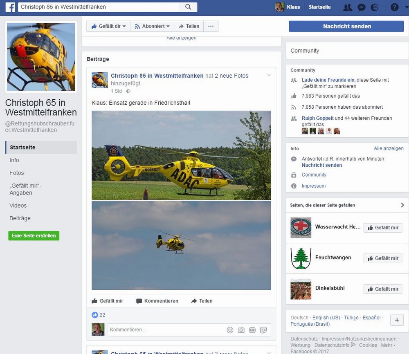Open the ADAC helicopter landing photo
The image size is (409, 354).
(x=181, y=155)
